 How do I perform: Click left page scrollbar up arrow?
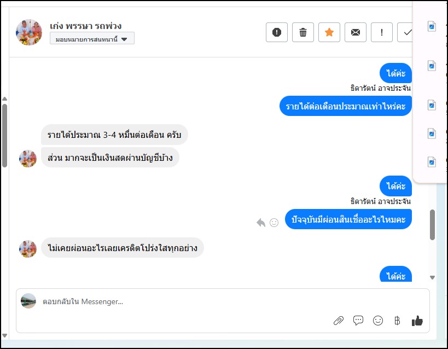4,99
